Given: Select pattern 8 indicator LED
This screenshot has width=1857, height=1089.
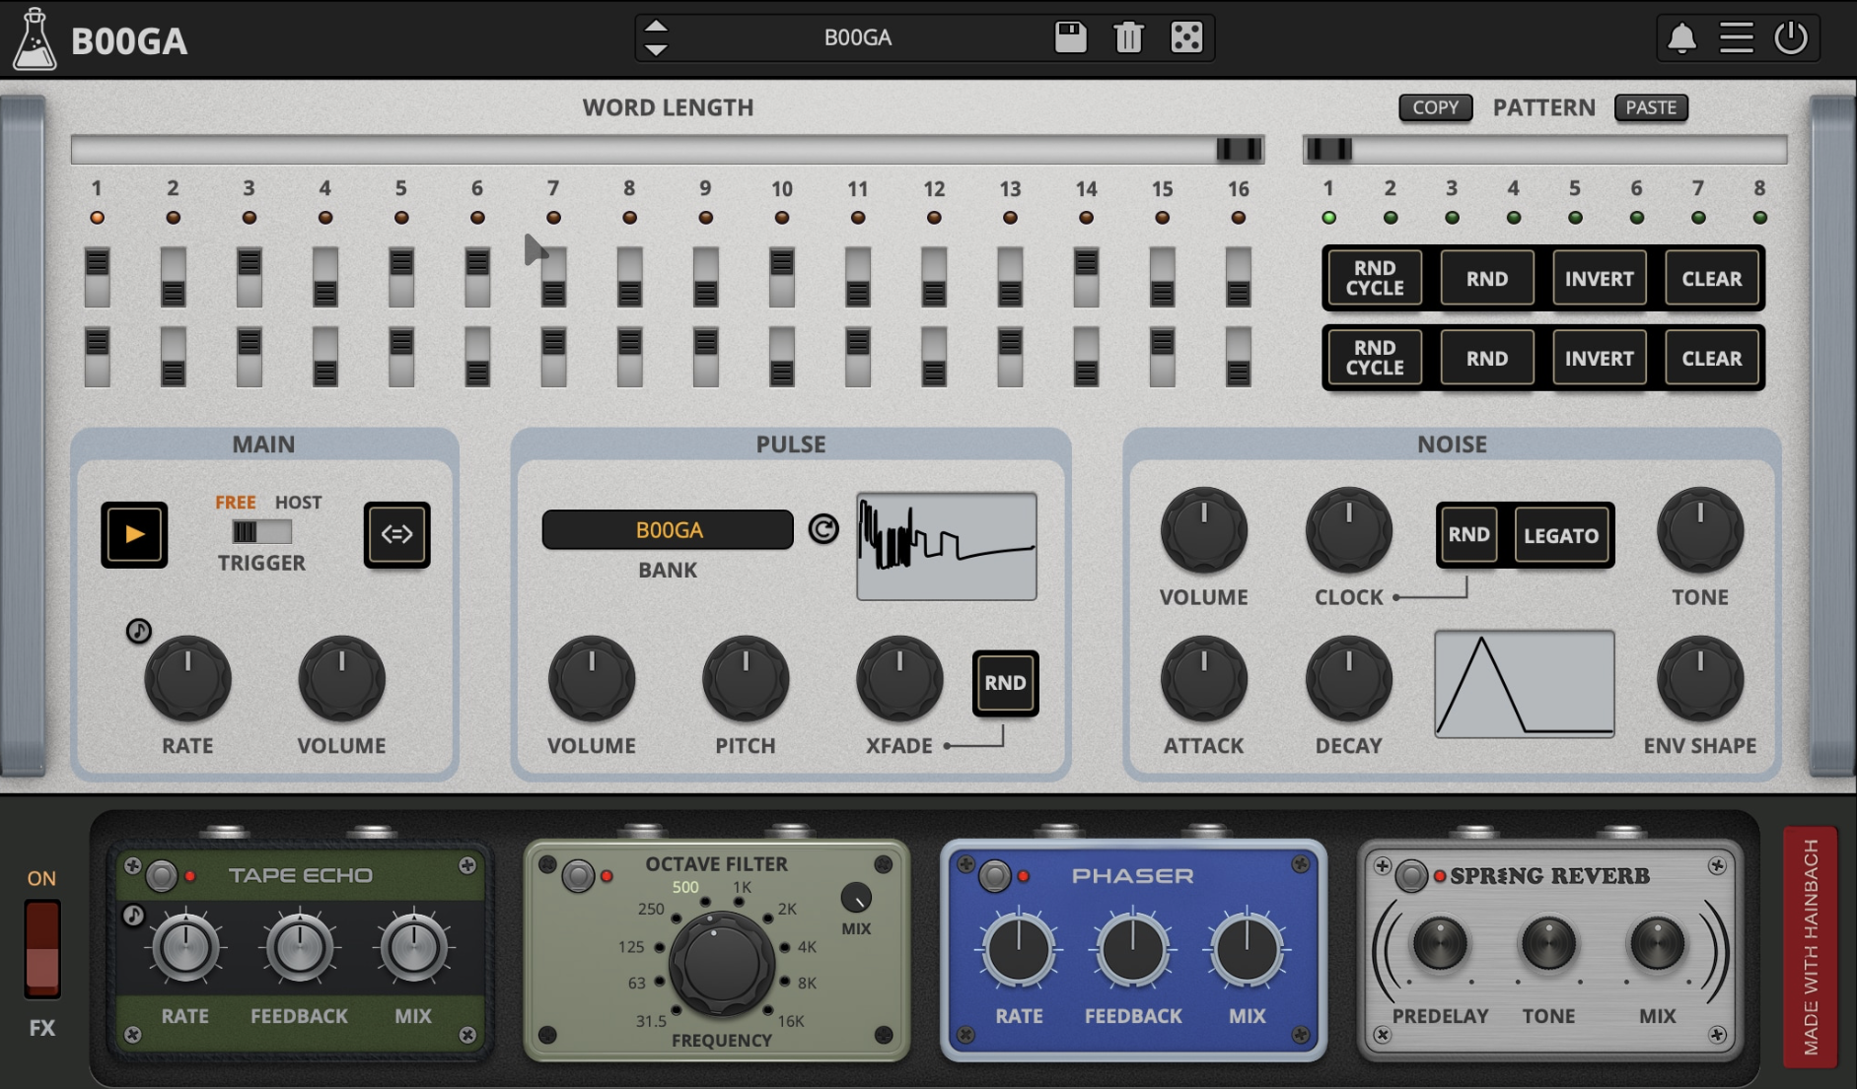Looking at the screenshot, I should [1759, 217].
